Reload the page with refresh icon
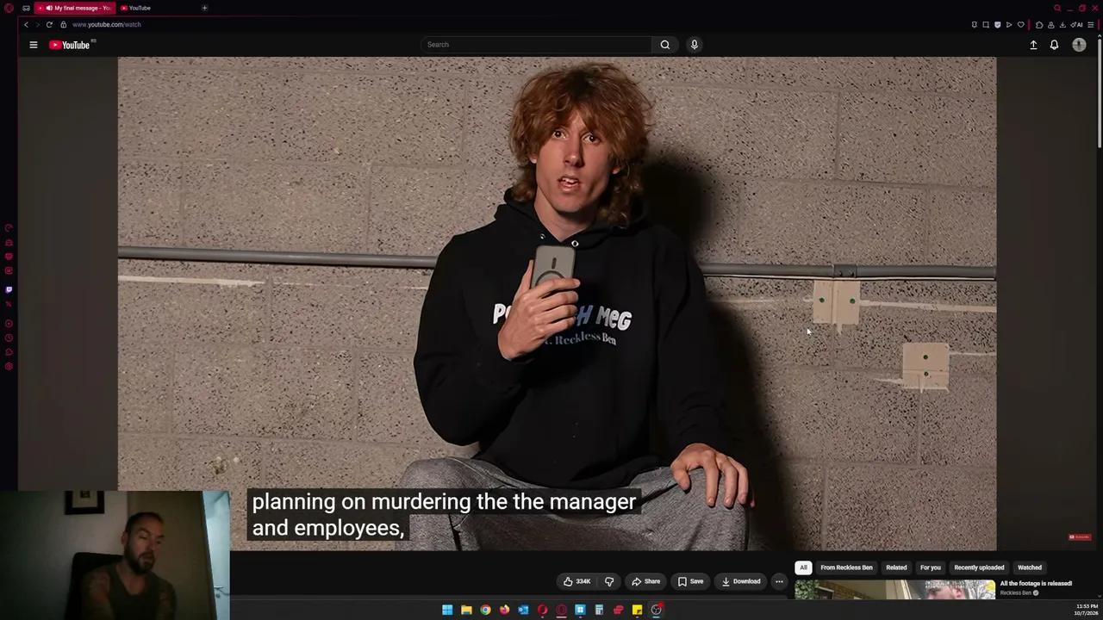Screen dimensions: 1103x620 [x=49, y=24]
